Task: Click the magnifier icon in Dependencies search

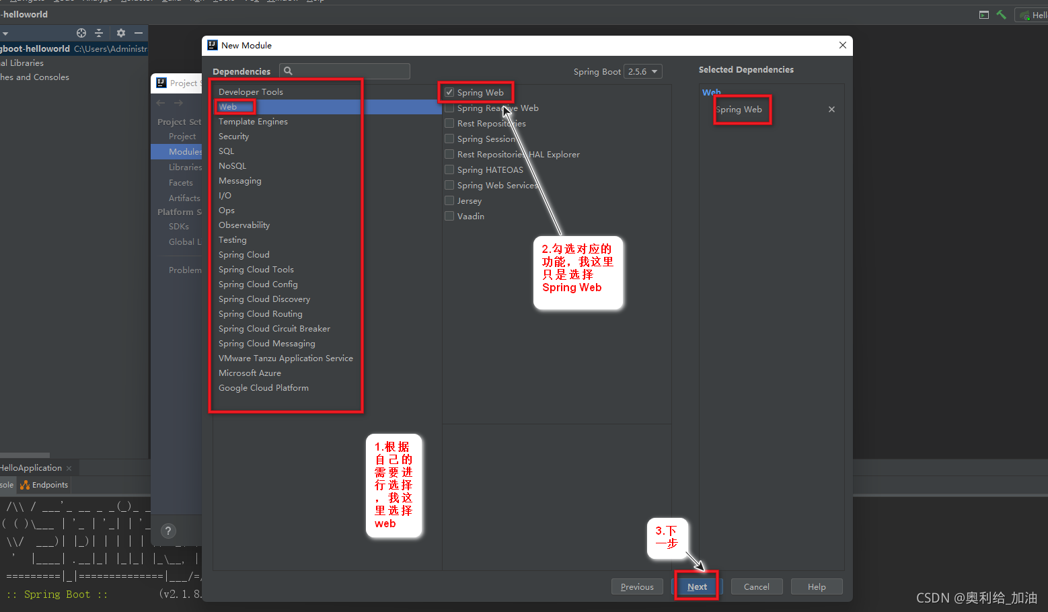Action: point(288,71)
